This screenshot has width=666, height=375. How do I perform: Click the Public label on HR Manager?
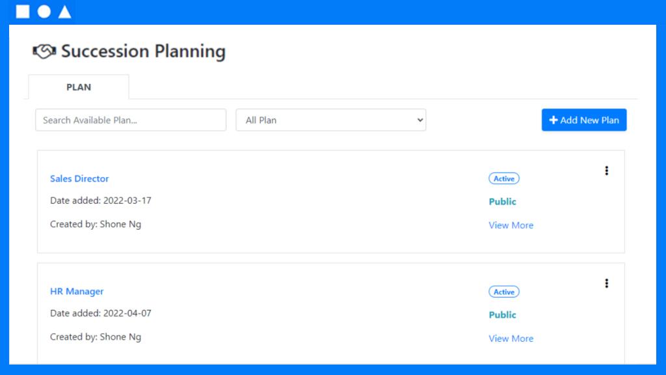503,314
